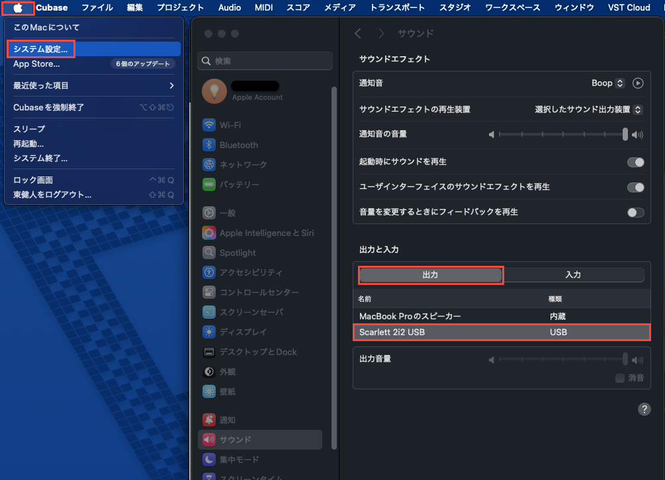Click the 通知音の音量 slider
The image size is (665, 480).
pos(561,134)
